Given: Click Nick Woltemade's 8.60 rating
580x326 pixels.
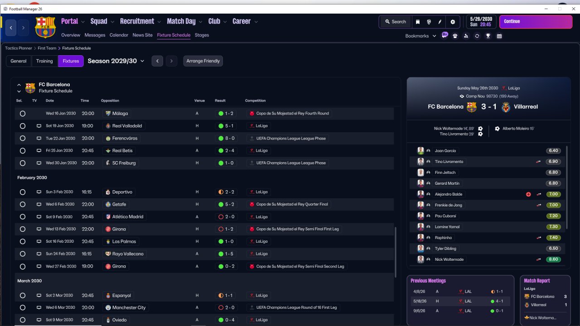Looking at the screenshot, I should pos(553,259).
